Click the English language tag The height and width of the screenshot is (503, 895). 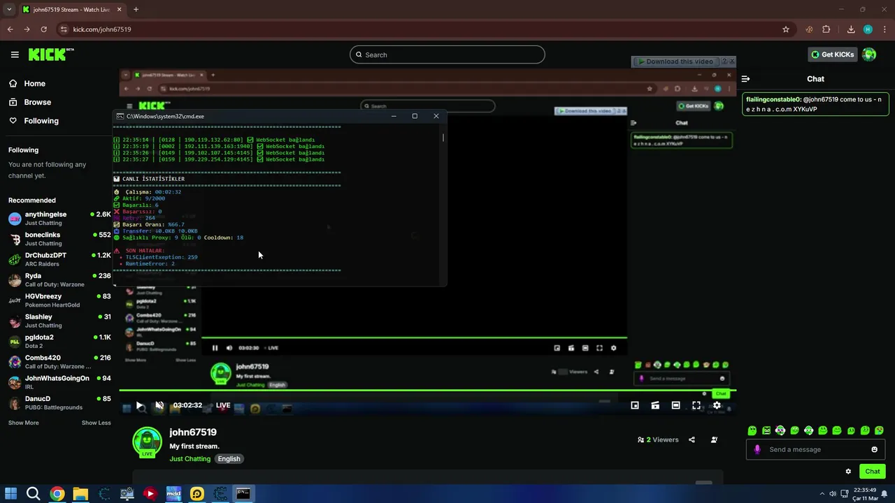229,459
